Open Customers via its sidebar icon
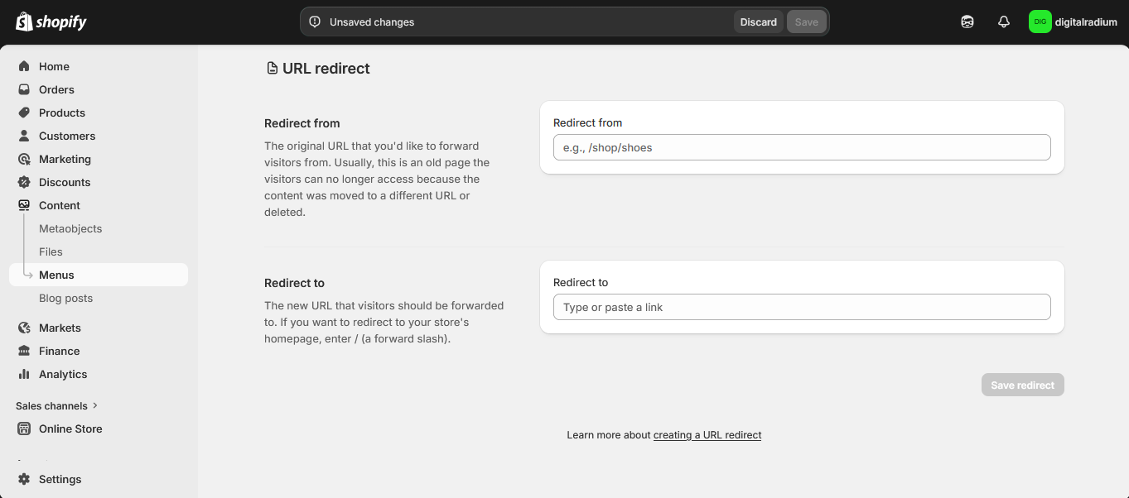 25,136
